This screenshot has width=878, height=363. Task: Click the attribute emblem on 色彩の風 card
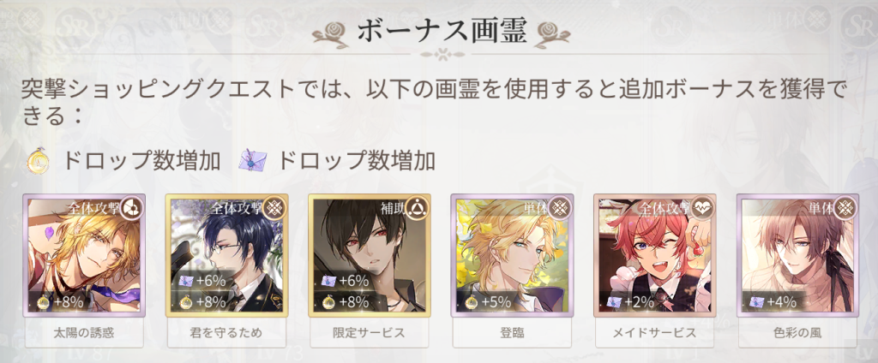point(845,207)
